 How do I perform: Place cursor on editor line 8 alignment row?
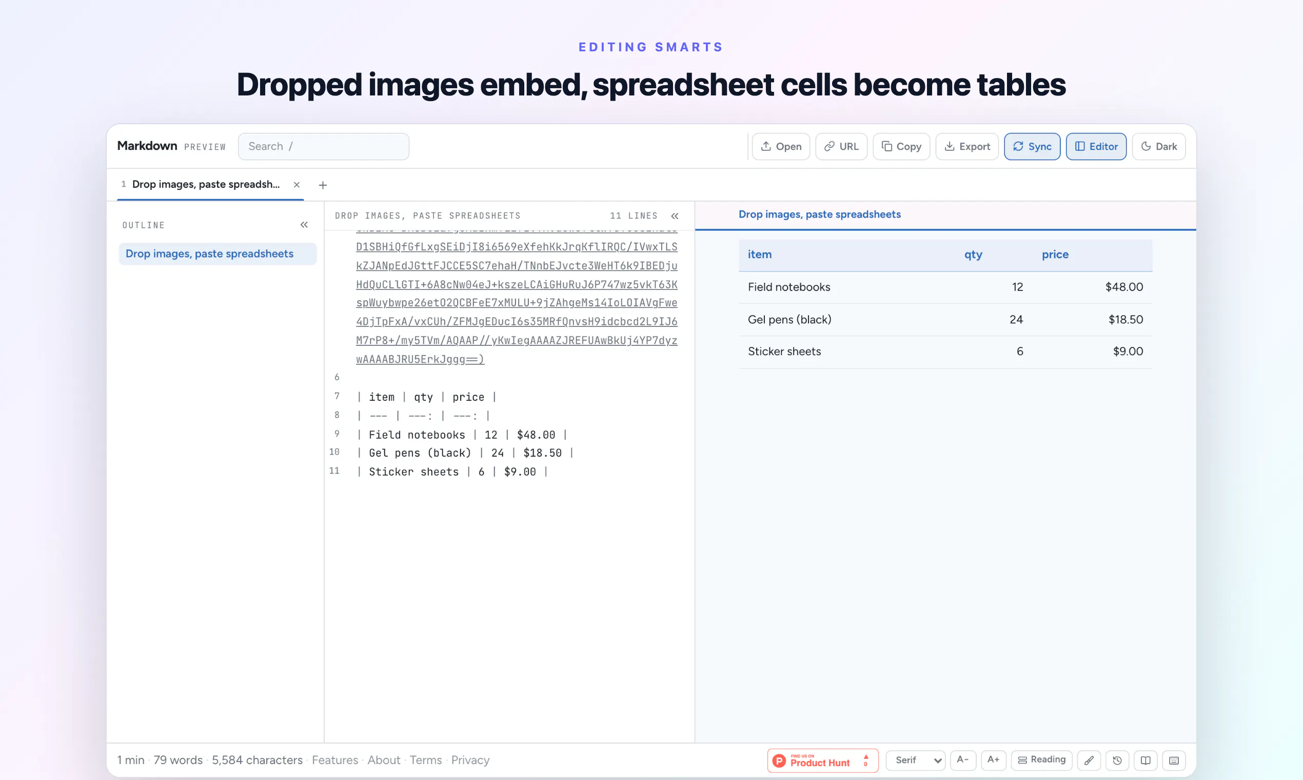(x=423, y=416)
